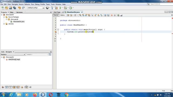Click the New File toolbar icon
The height and width of the screenshot is (97, 173).
coord(3,8)
